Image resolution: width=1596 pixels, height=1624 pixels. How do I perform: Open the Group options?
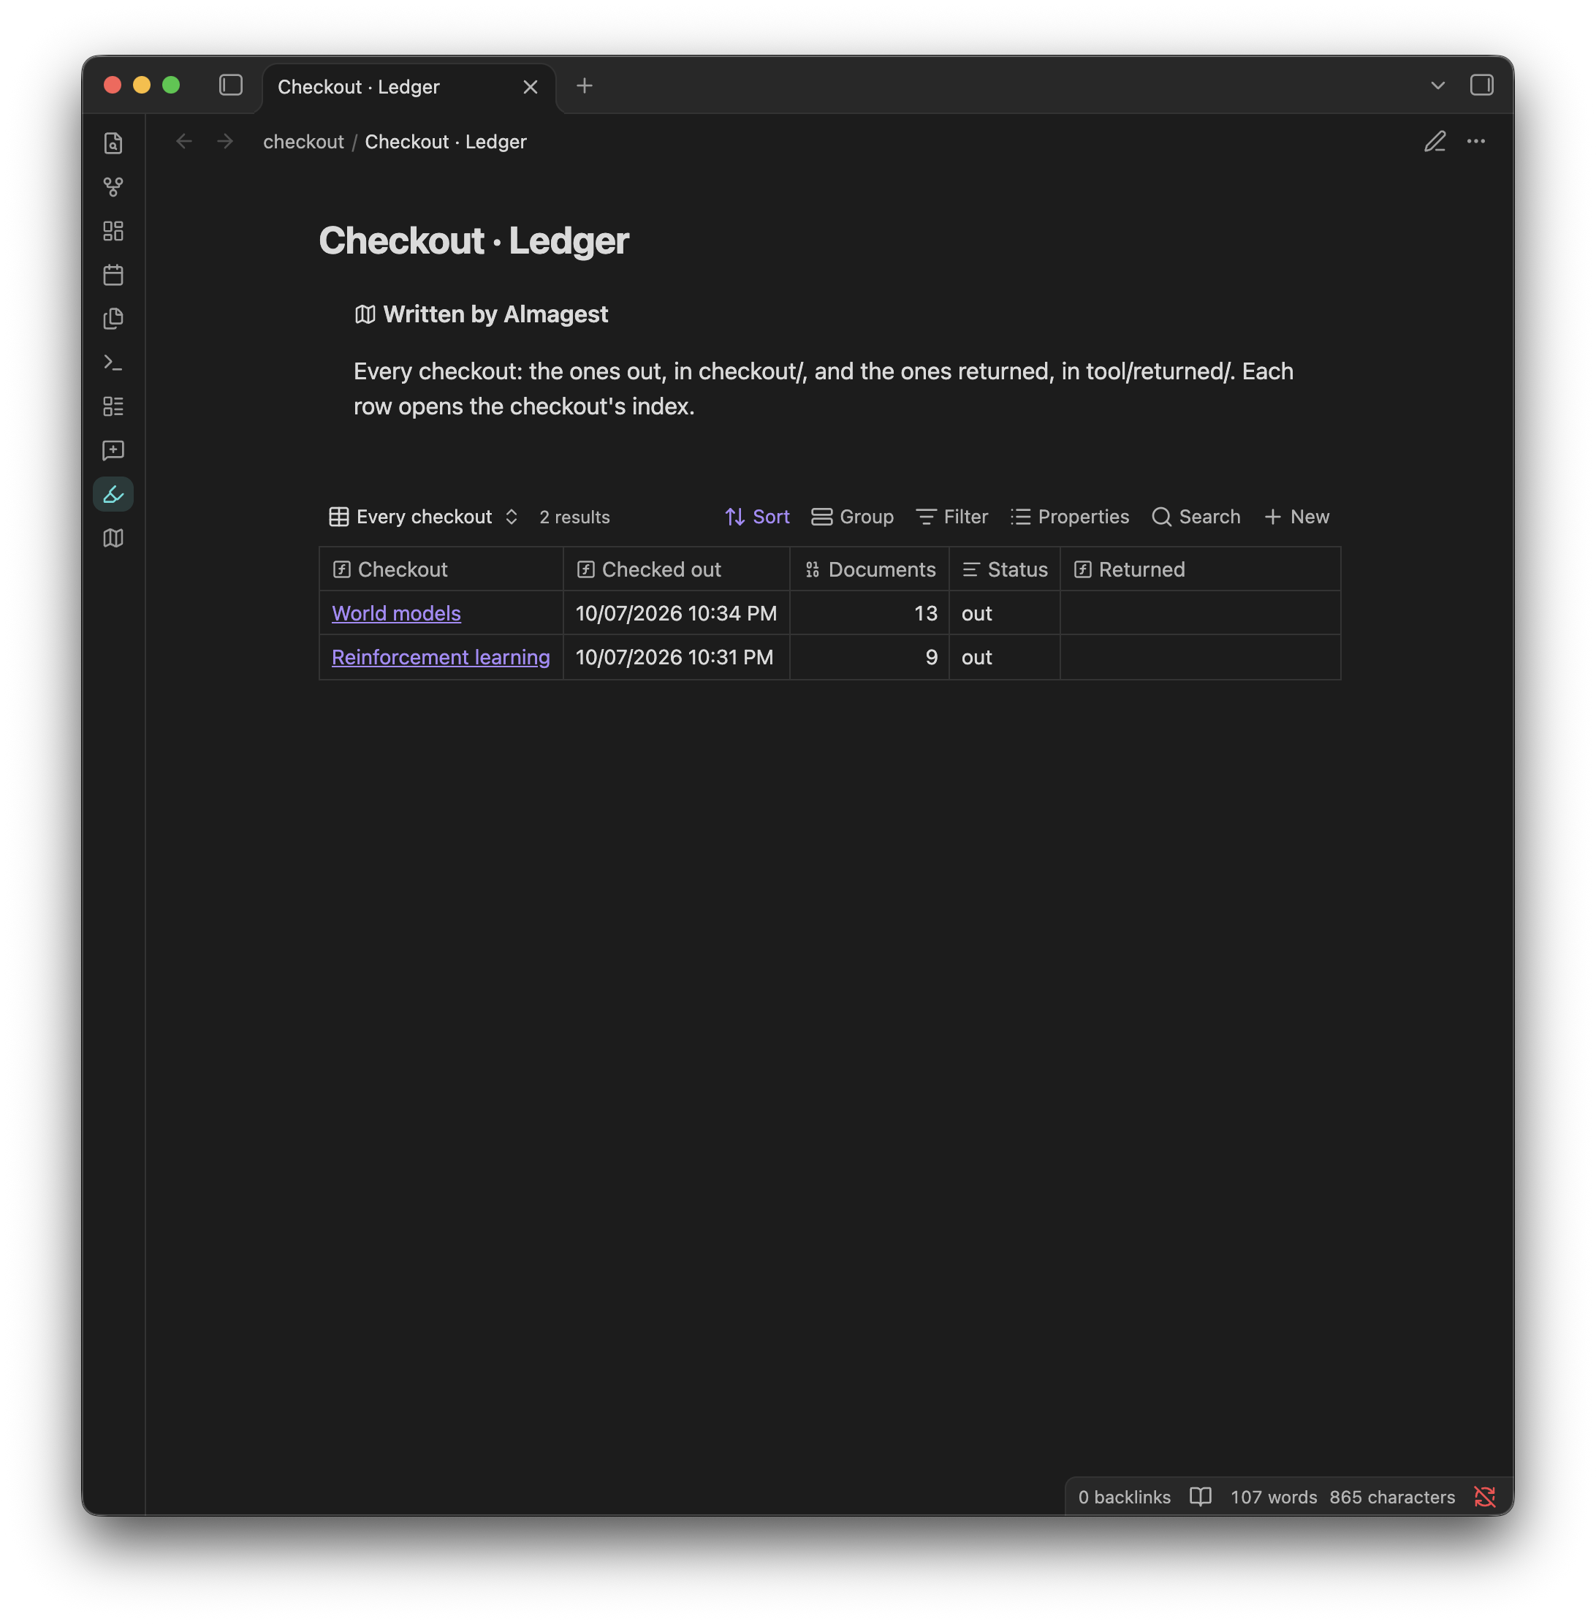click(853, 517)
